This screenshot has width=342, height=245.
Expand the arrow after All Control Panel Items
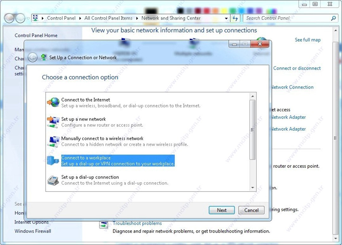point(137,18)
